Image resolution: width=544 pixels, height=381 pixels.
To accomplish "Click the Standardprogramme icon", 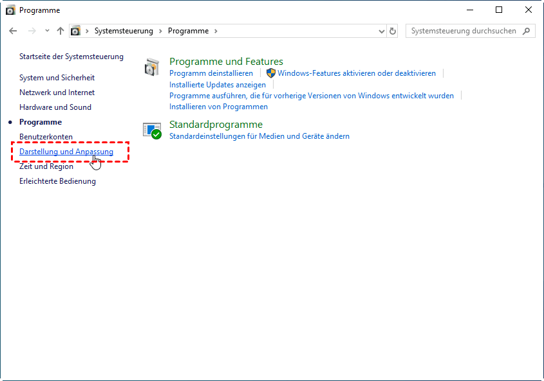I will pyautogui.click(x=152, y=130).
